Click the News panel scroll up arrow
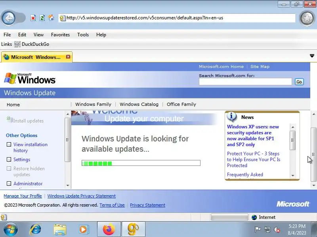317x237 pixels. [x=293, y=127]
